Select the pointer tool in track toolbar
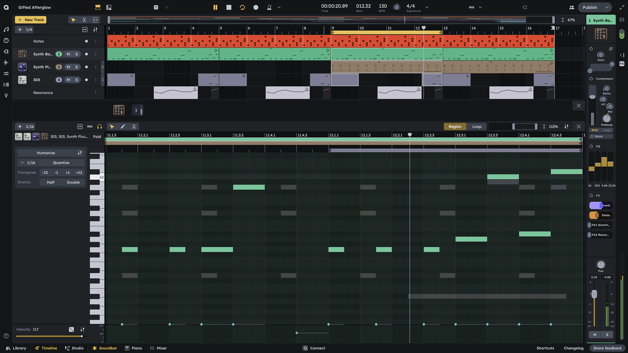 73,20
